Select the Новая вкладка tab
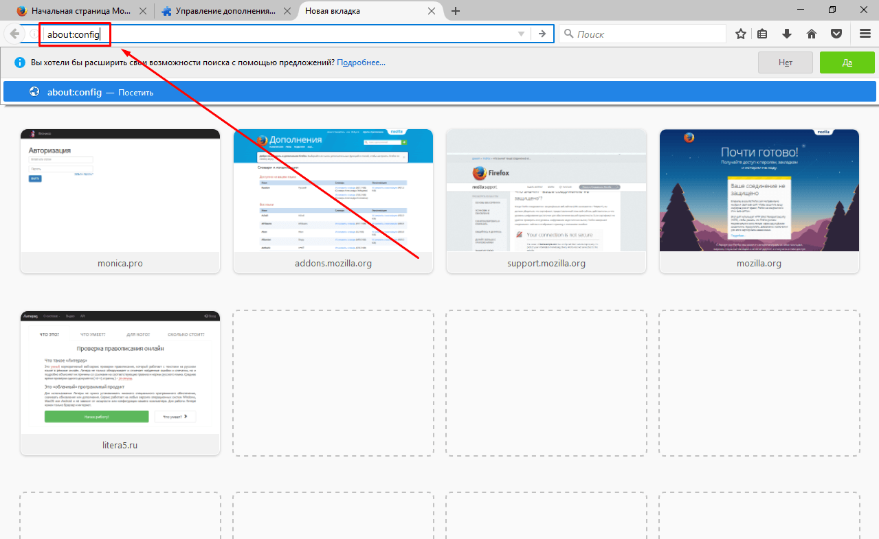This screenshot has height=539, width=879. [371, 11]
